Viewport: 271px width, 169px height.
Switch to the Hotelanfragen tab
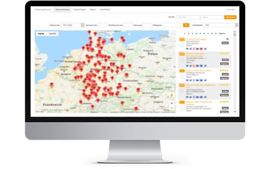79,9
